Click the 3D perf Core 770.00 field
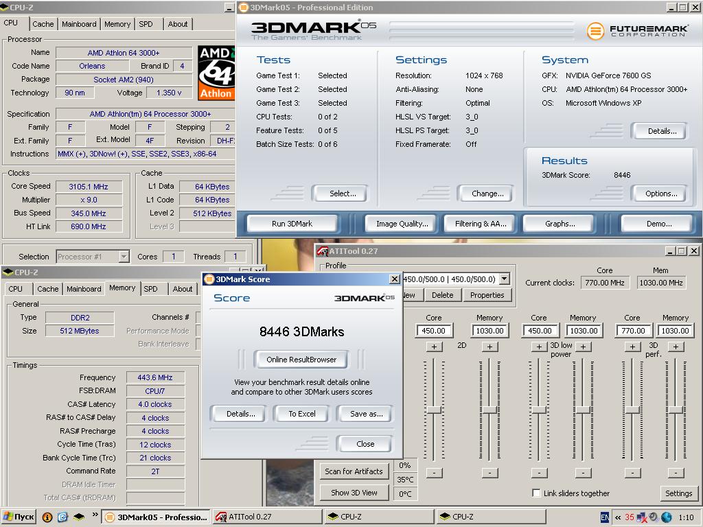 [632, 331]
